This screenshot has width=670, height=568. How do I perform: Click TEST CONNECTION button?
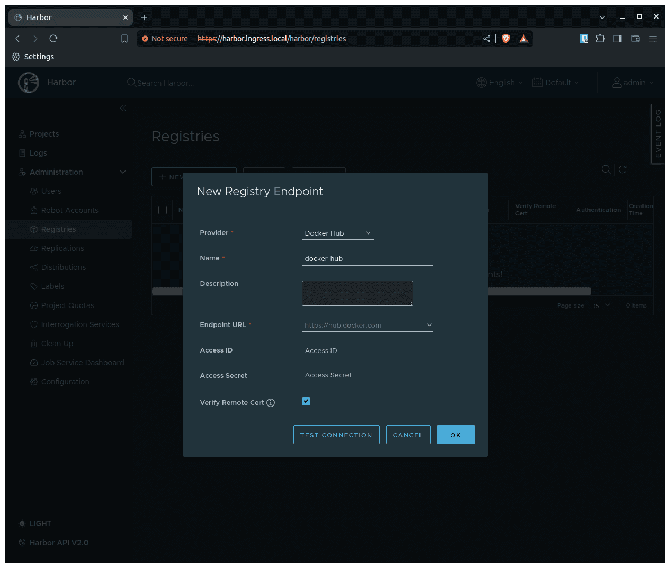(336, 435)
